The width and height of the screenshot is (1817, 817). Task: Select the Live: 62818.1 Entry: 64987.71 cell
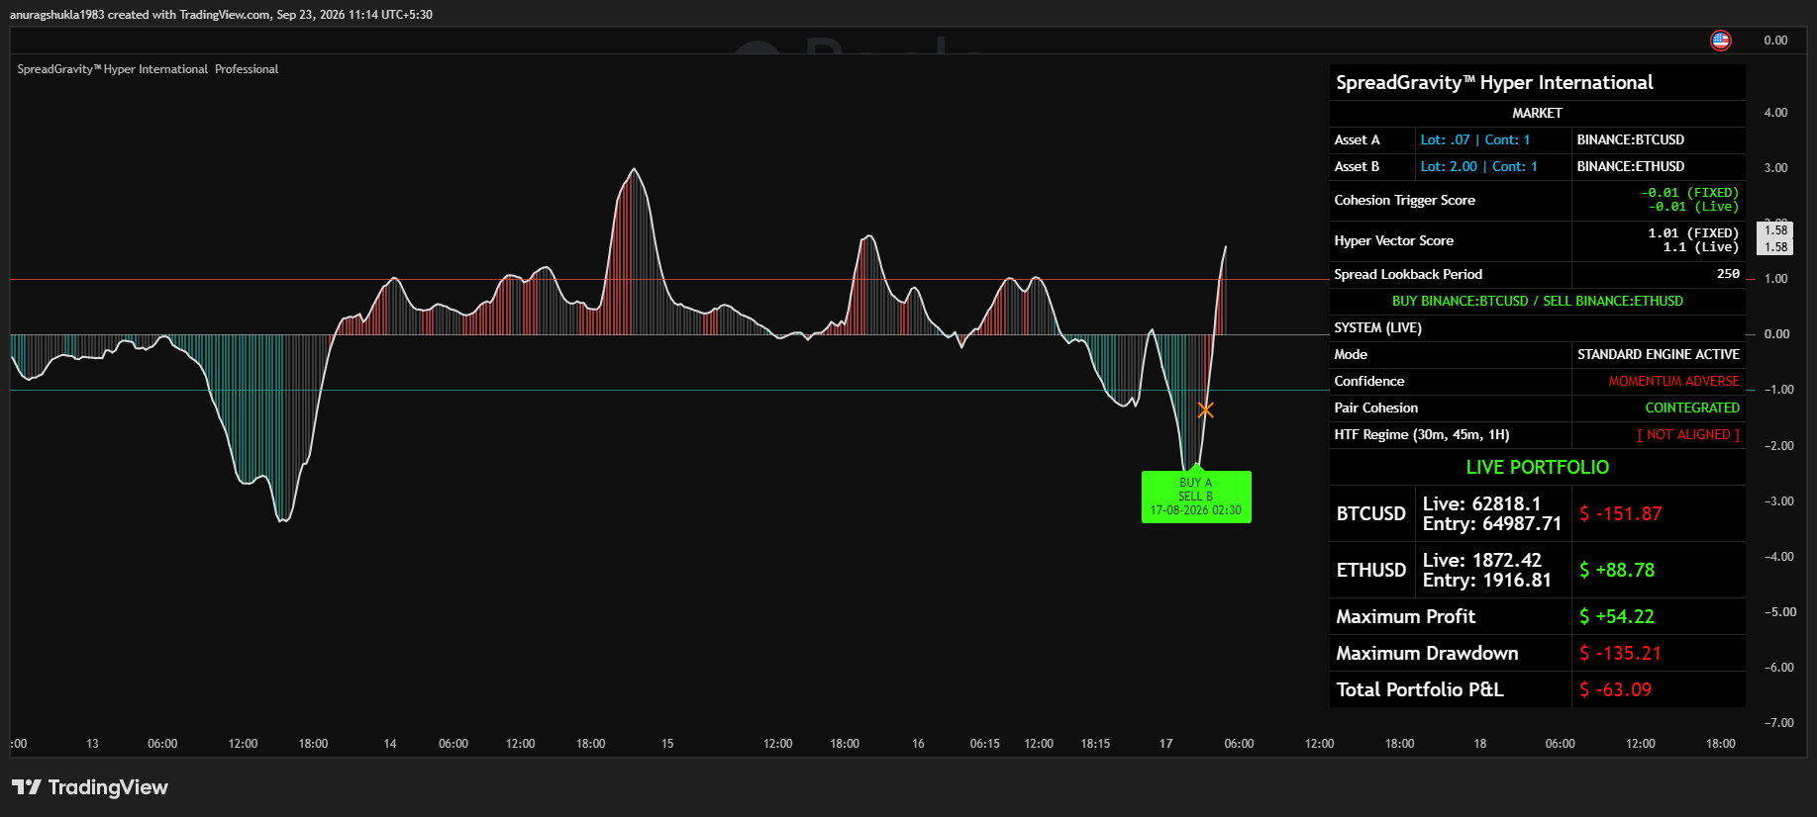[1493, 514]
